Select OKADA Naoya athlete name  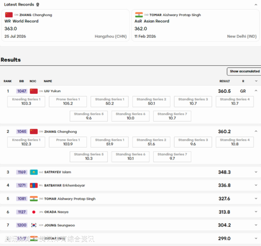[x=56, y=212]
